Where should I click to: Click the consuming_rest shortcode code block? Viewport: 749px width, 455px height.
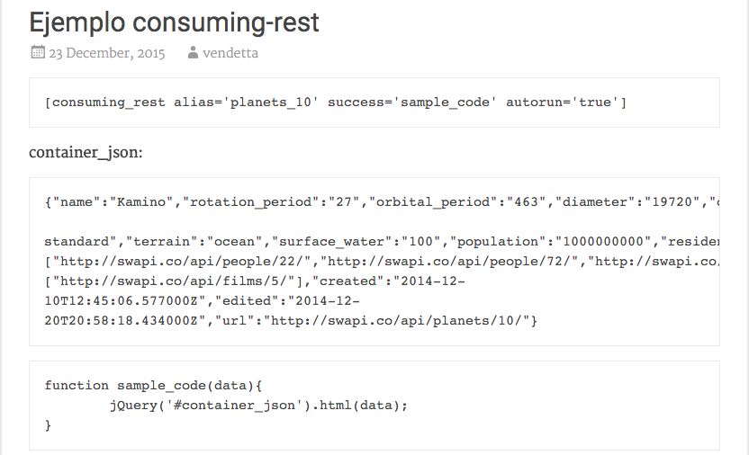pyautogui.click(x=374, y=103)
